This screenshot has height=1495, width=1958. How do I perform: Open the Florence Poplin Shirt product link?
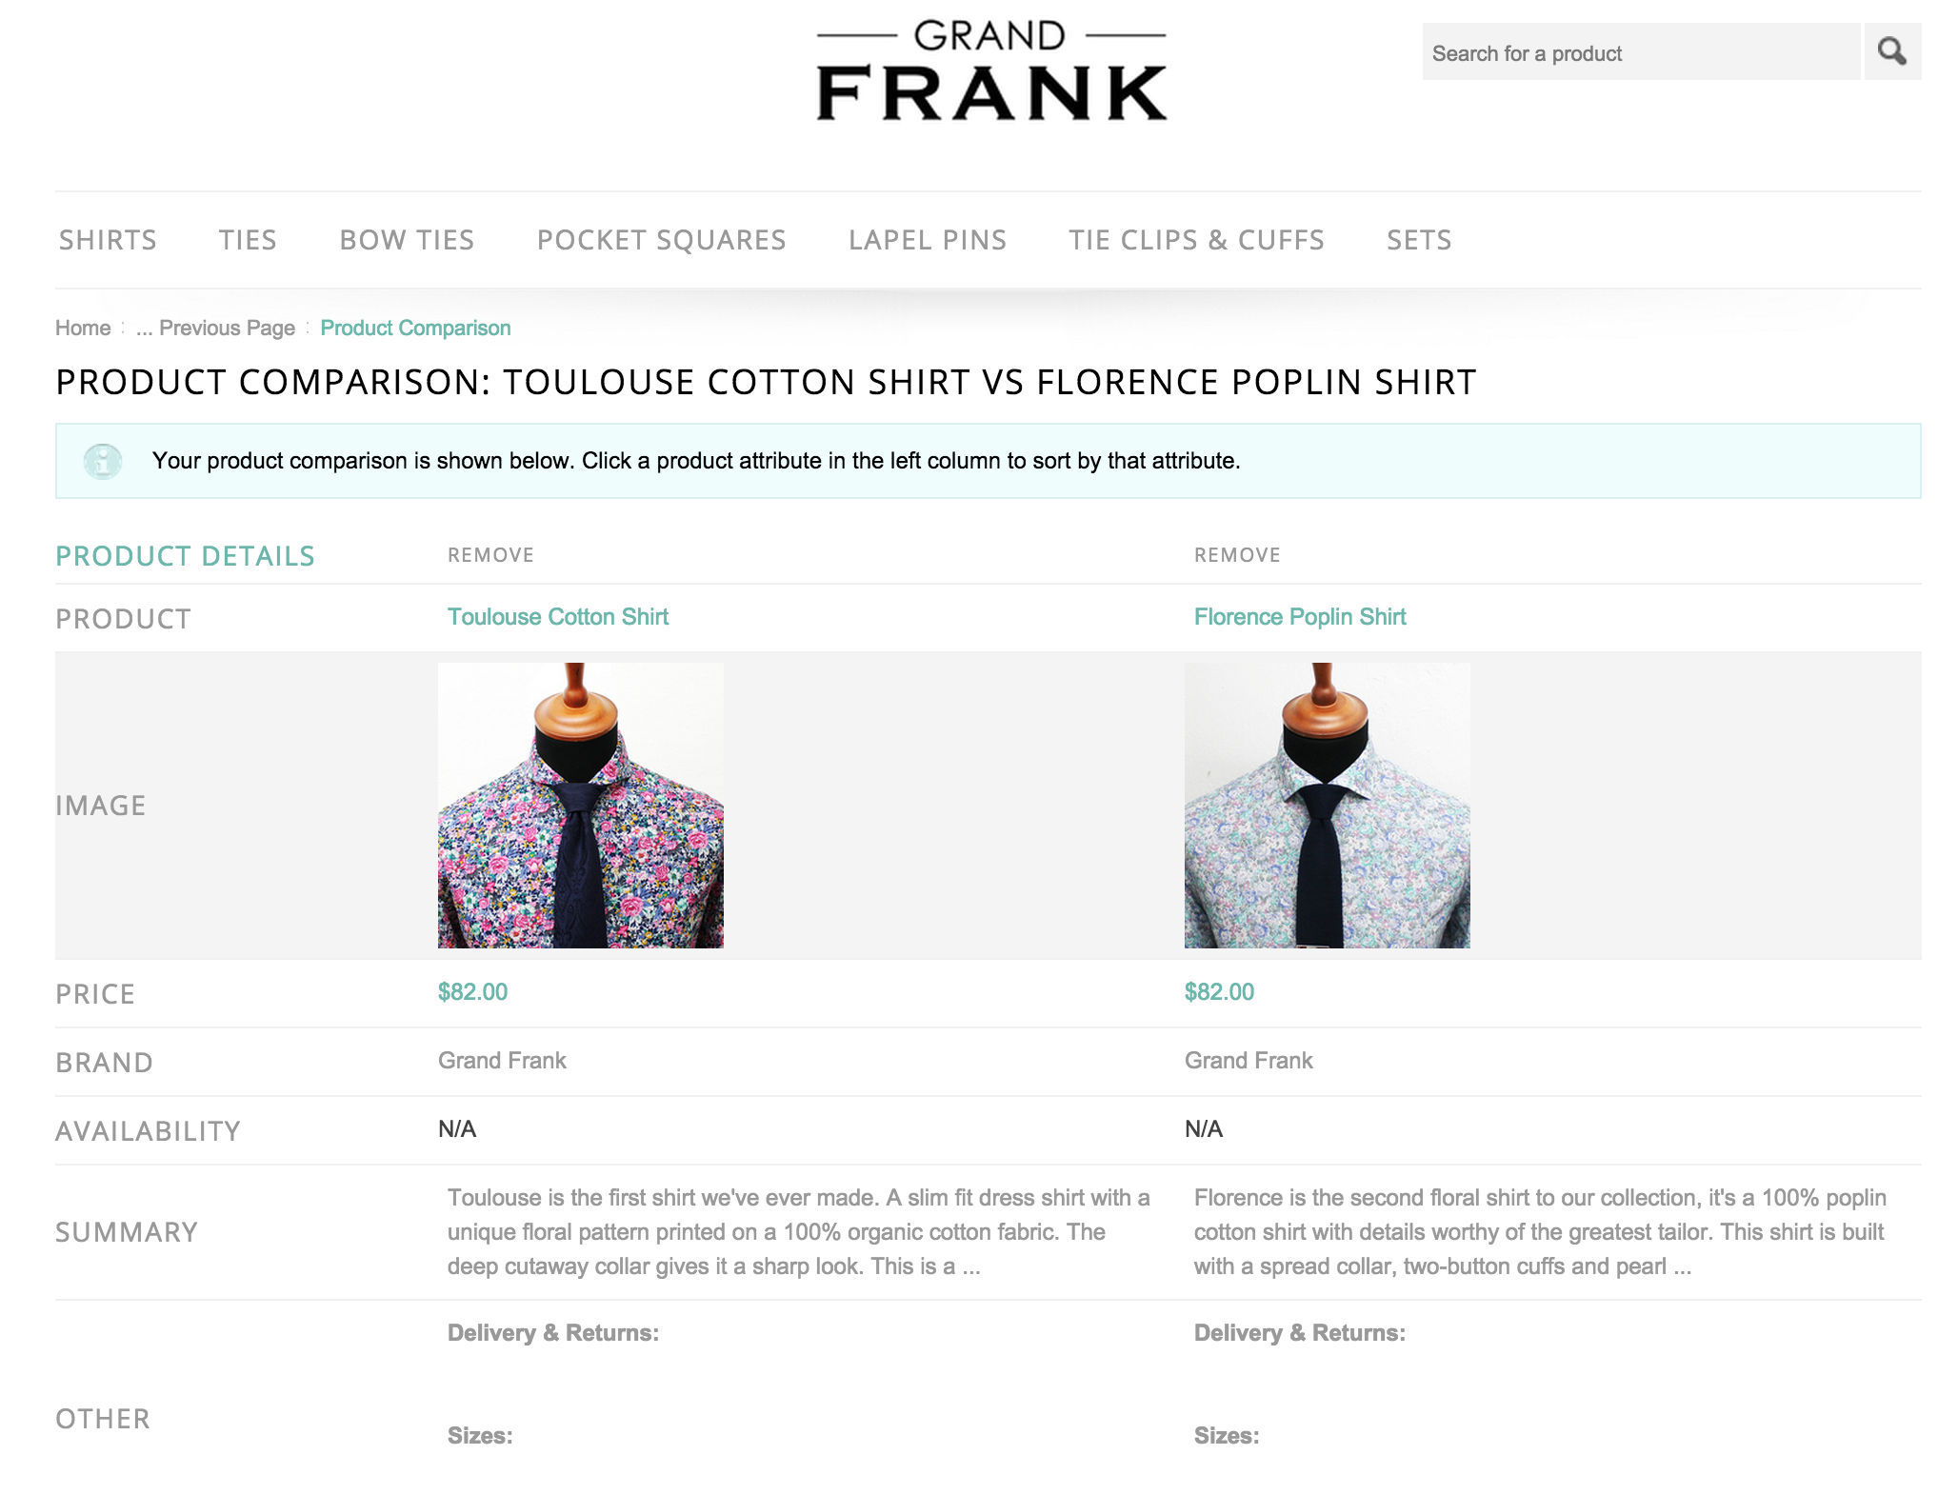1300,617
